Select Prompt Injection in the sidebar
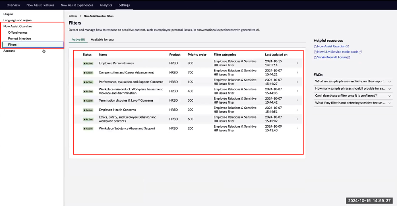Viewport: 397px width, 206px height. pos(19,39)
